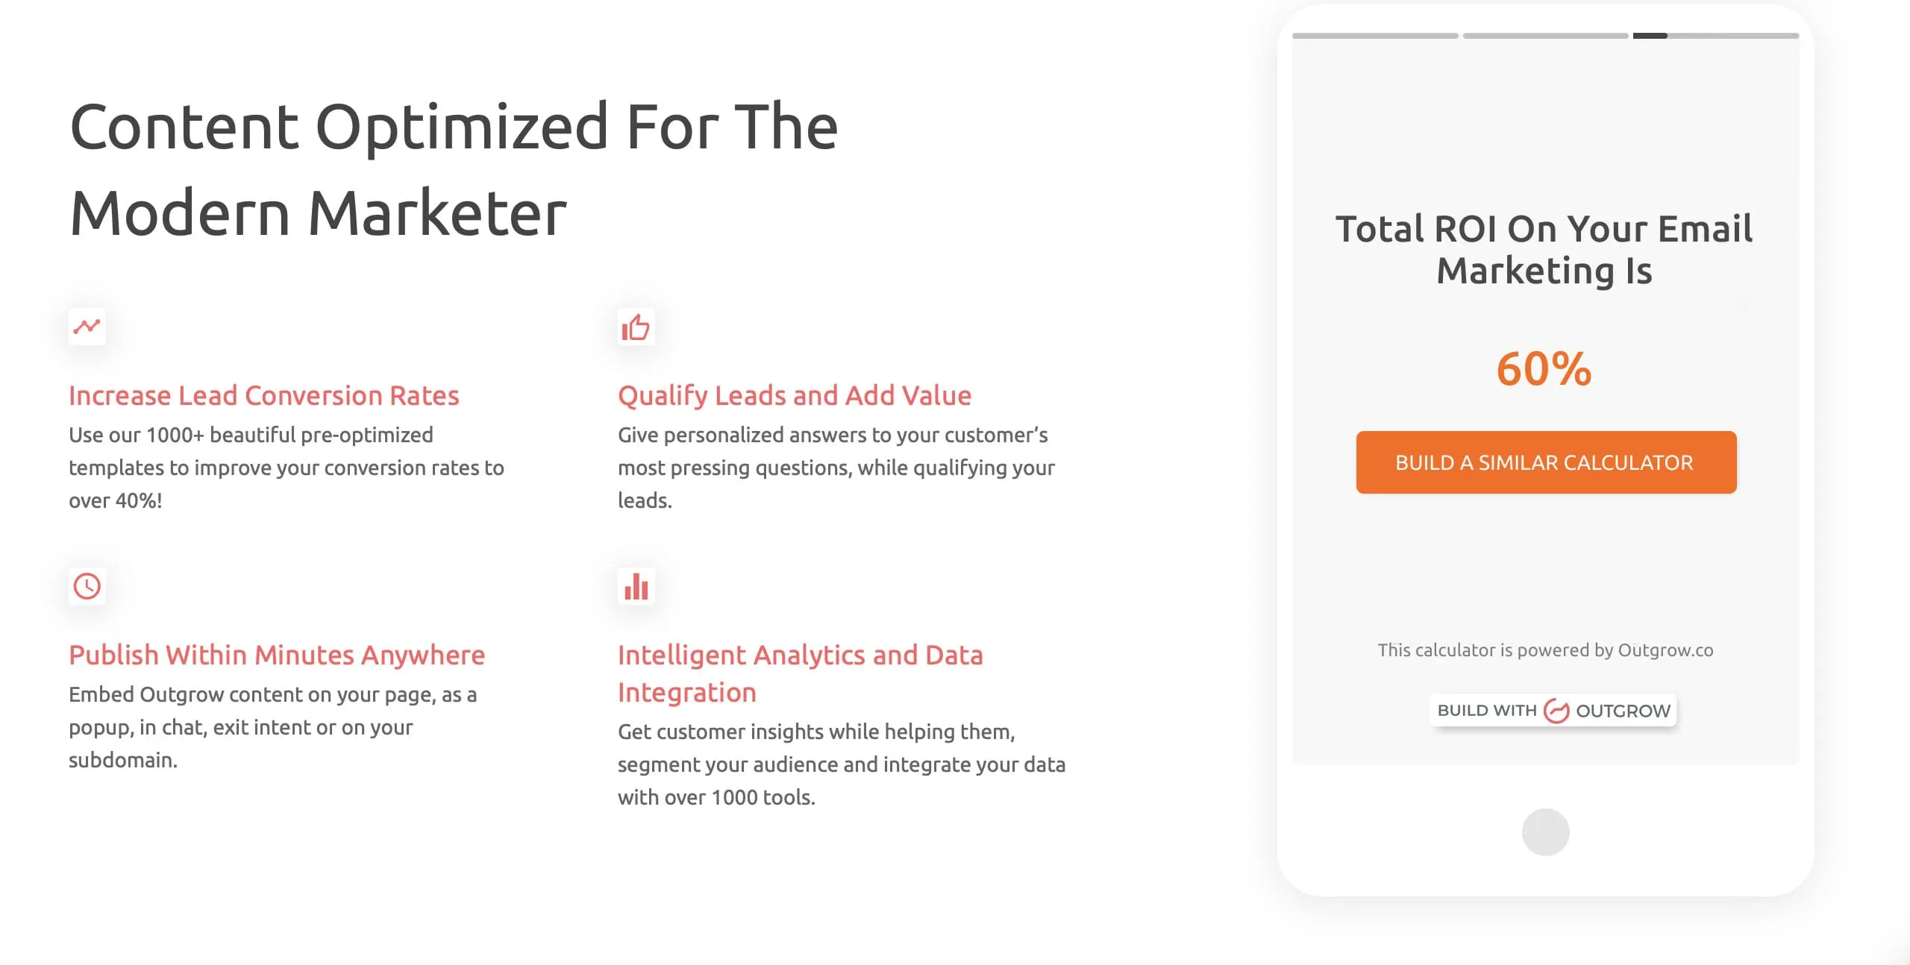This screenshot has width=1910, height=965.
Task: Click the bar chart analytics icon
Action: pyautogui.click(x=636, y=585)
